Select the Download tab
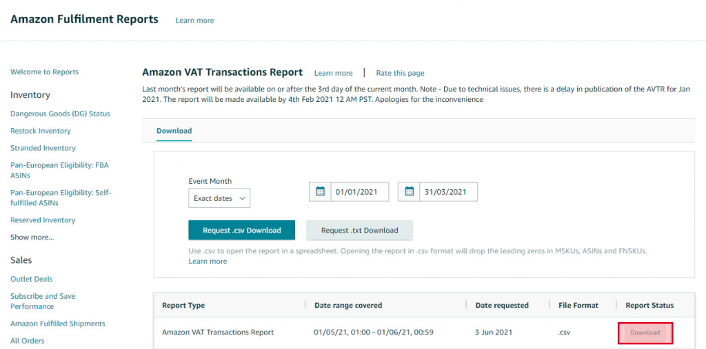Viewport: 706px width, 349px height. pos(174,131)
